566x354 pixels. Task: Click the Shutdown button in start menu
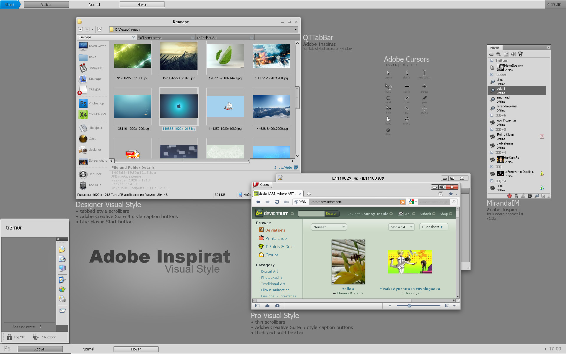tap(45, 337)
